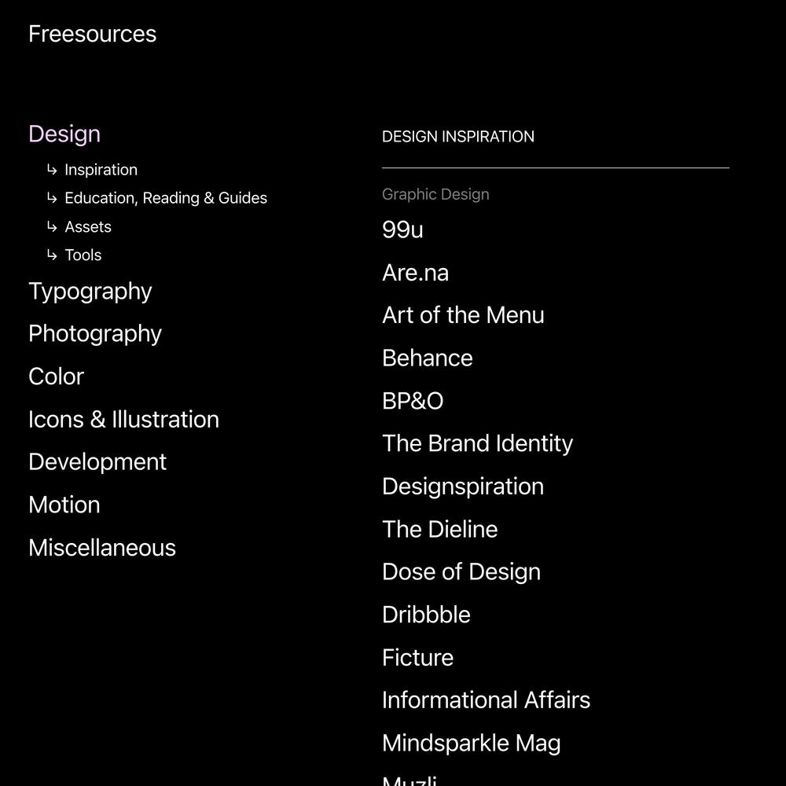Visit Mindsparkle Mag link
The image size is (786, 786).
472,744
